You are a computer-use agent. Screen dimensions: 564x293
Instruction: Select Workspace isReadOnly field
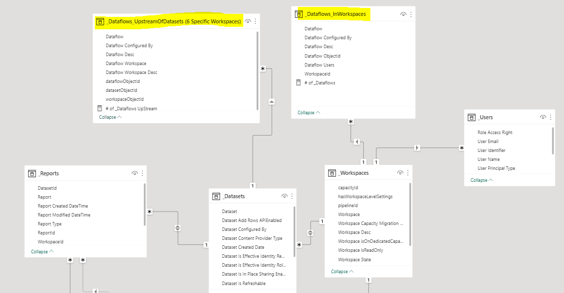tap(360, 250)
